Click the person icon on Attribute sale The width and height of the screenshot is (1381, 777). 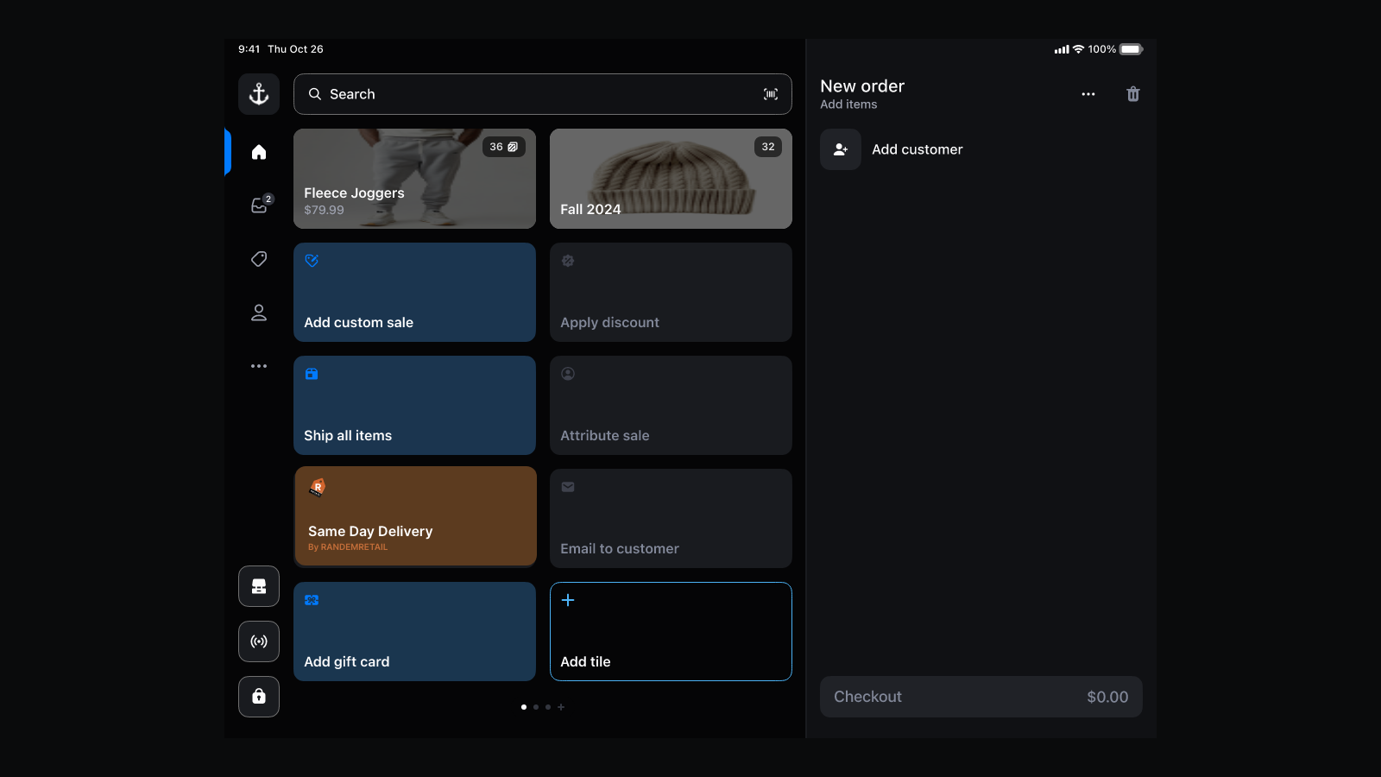(x=568, y=374)
